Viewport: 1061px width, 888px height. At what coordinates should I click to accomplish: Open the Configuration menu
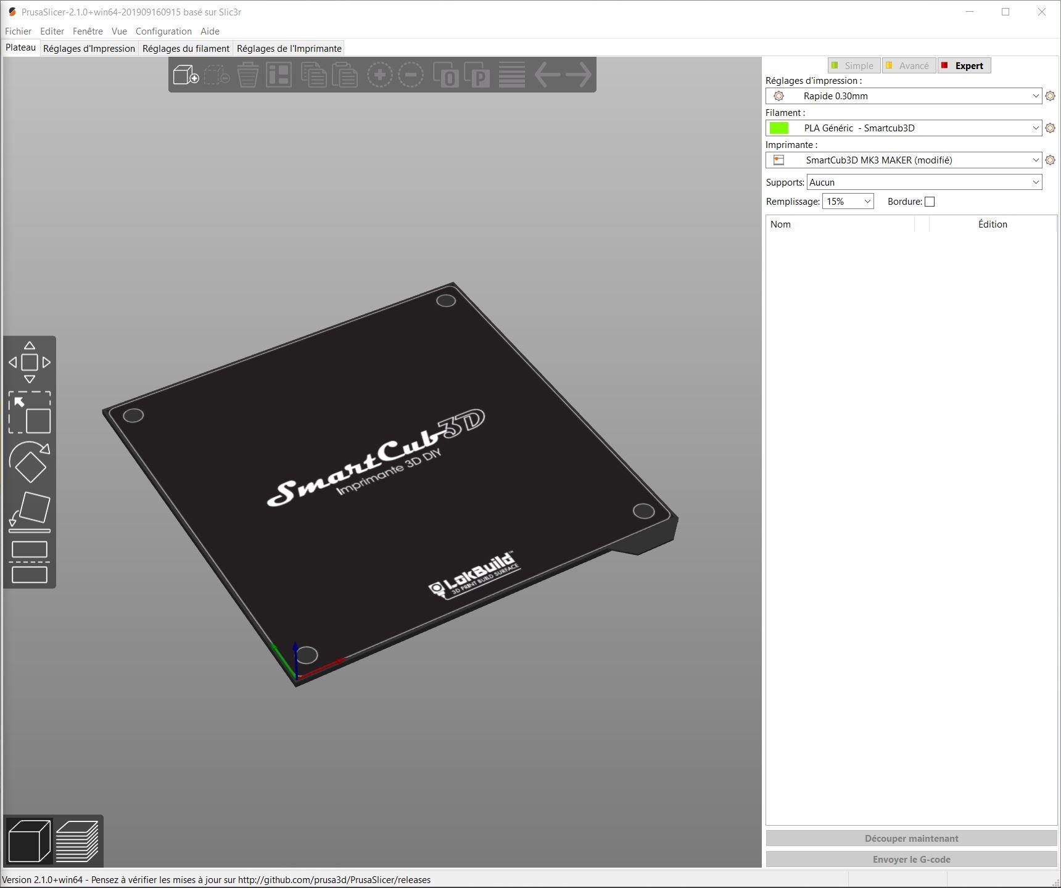pos(163,31)
